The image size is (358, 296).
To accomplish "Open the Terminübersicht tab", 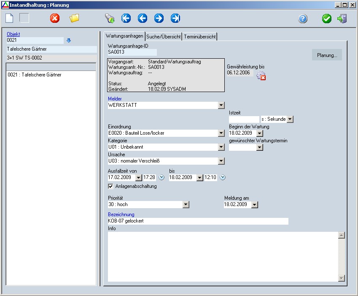I will click(x=200, y=37).
